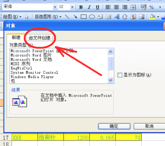Select cell with value 78
The image size is (165, 146).
(x=128, y=137)
